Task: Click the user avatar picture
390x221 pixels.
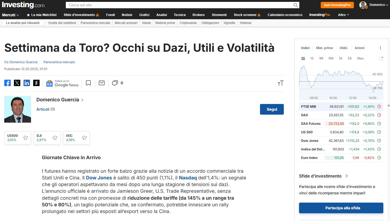Action: pos(363,5)
